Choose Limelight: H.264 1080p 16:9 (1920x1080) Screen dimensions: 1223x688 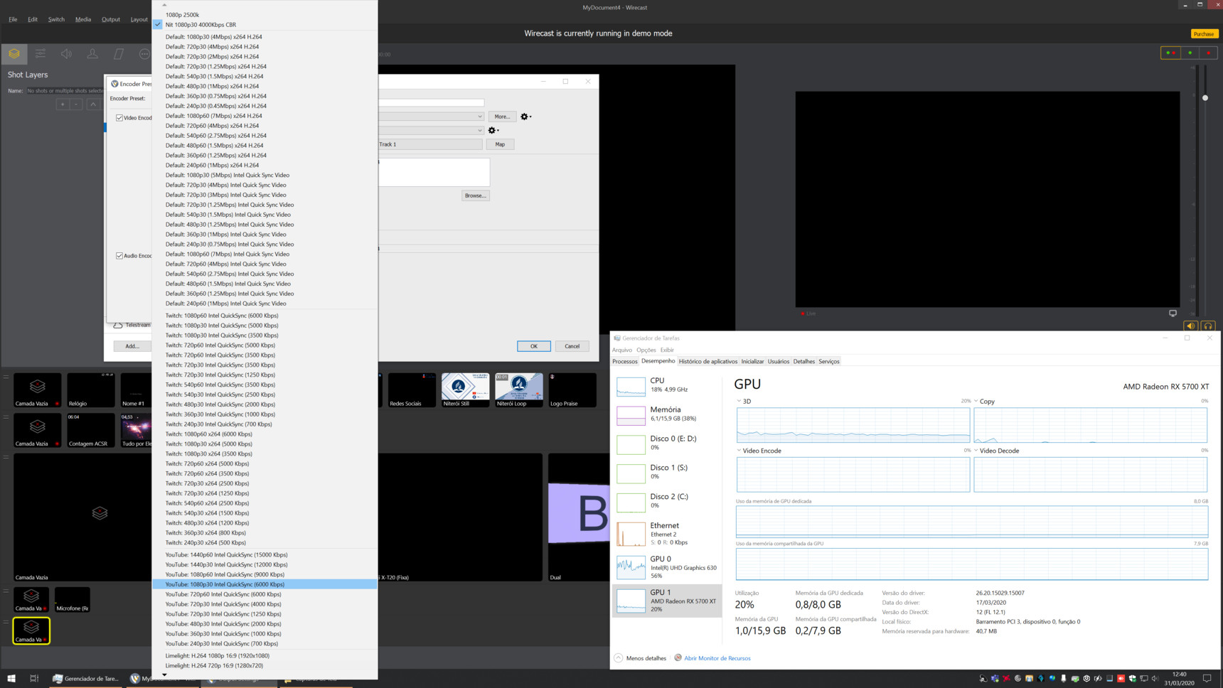(x=265, y=656)
